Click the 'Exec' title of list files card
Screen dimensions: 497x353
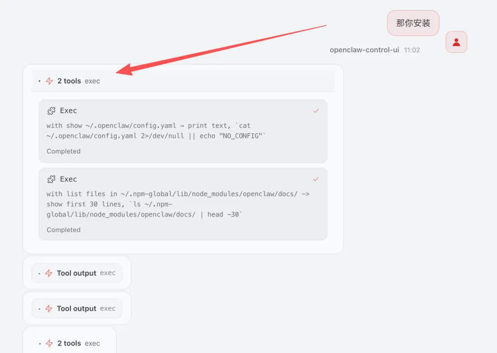click(x=69, y=179)
